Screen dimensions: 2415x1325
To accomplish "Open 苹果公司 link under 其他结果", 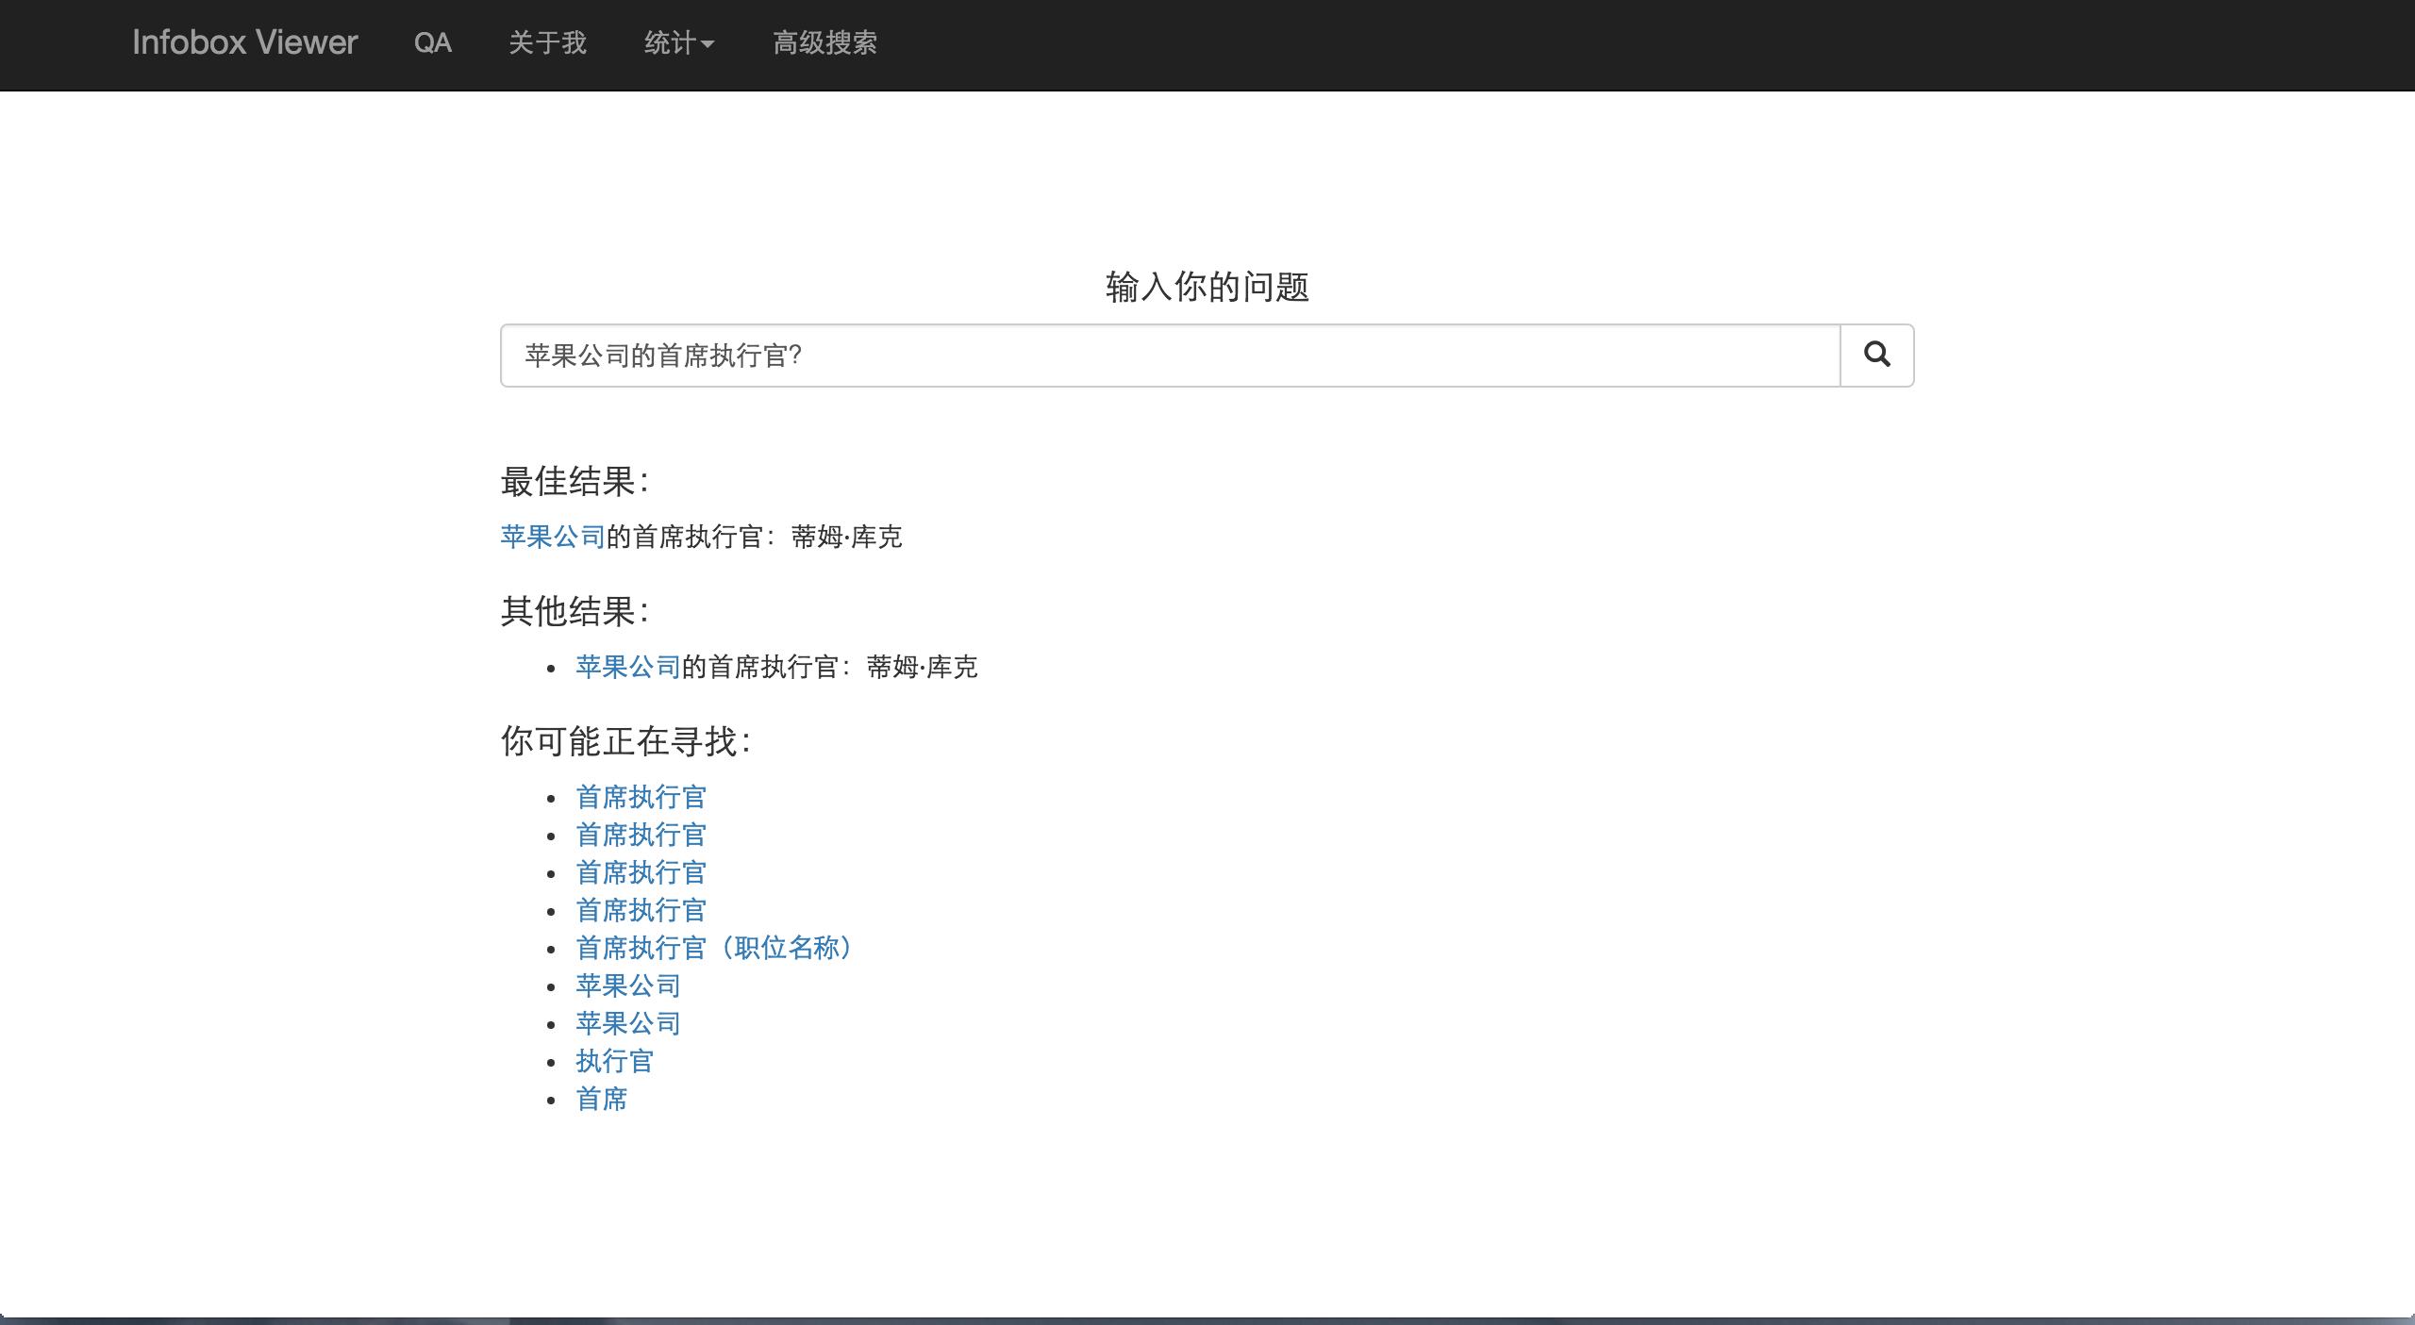I will tap(627, 667).
